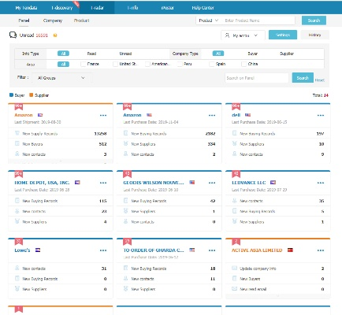Viewport: 342px width, 315px height.
Task: Open the My Tendata menu
Action: click(26, 8)
